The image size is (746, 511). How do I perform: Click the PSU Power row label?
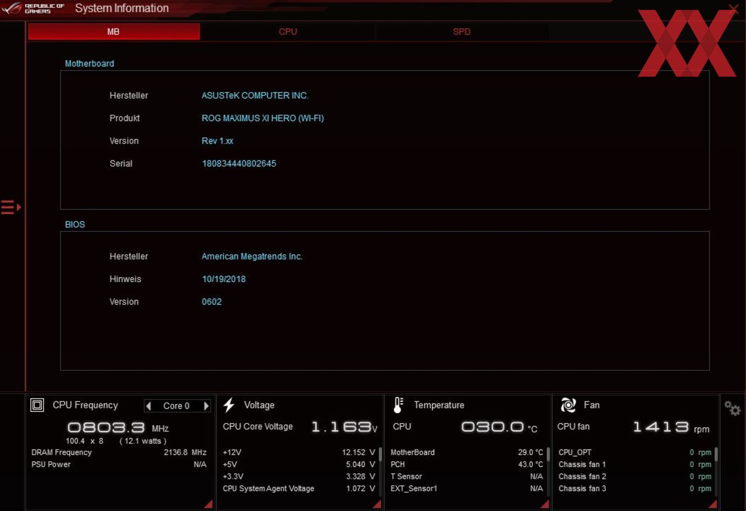point(51,464)
